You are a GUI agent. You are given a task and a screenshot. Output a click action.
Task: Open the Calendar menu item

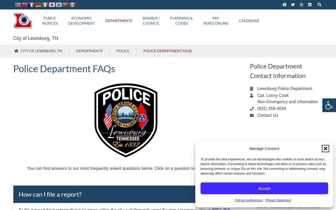[x=249, y=21]
